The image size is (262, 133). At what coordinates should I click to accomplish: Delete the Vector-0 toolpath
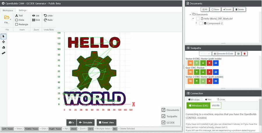[209, 63]
